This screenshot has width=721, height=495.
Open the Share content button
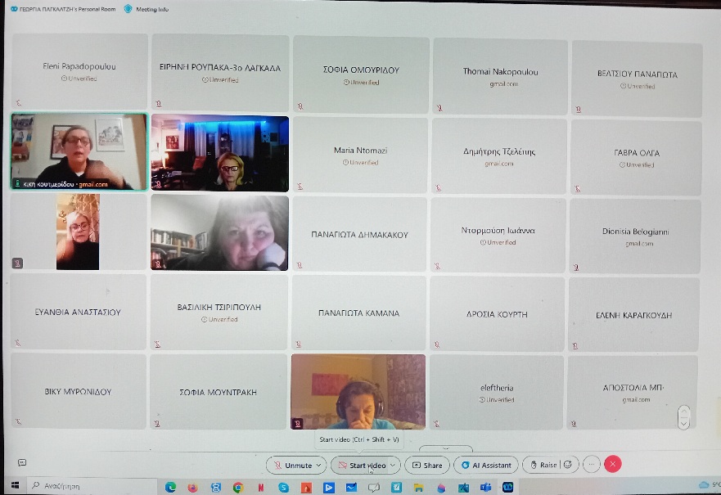coord(427,465)
